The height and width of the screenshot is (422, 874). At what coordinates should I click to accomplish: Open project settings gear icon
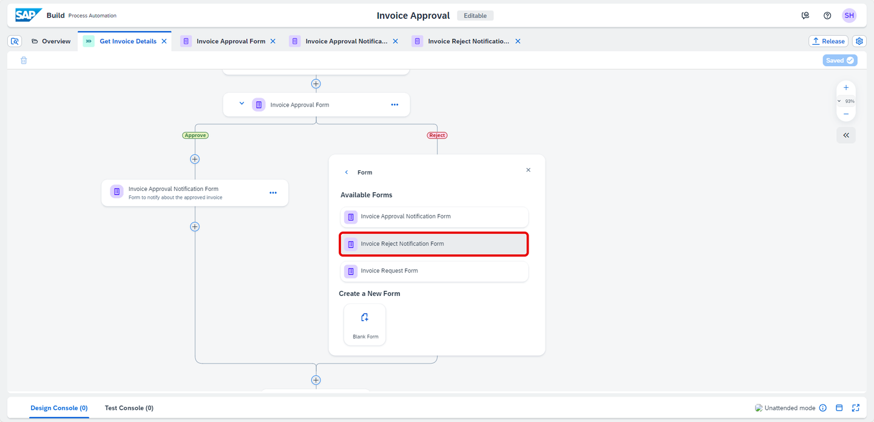coord(859,41)
